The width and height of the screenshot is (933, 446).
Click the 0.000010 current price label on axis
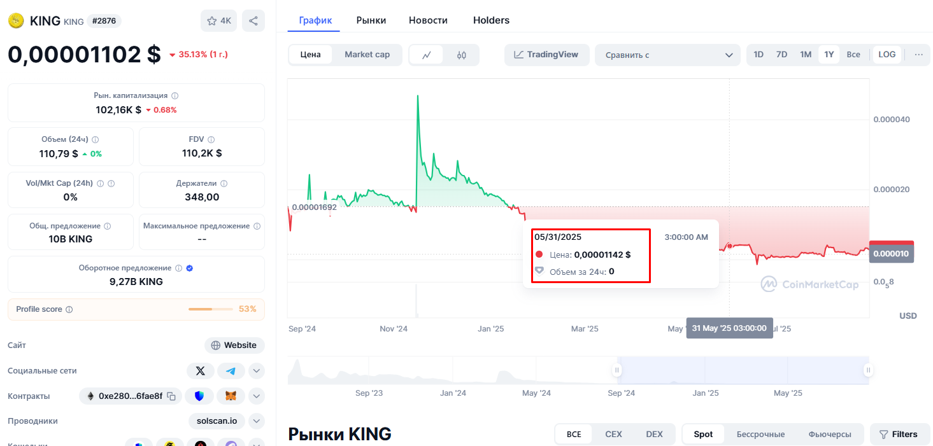[x=891, y=253]
